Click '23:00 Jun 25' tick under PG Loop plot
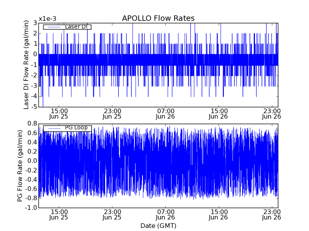The image size is (309, 231). pos(112,215)
